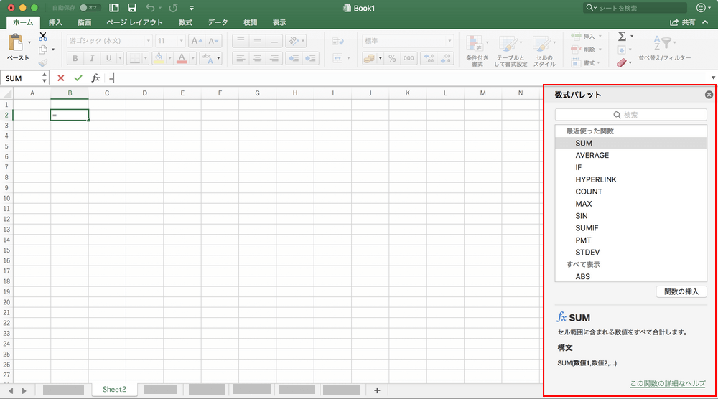
Task: Cancel formula entry with red X
Action: pos(60,78)
